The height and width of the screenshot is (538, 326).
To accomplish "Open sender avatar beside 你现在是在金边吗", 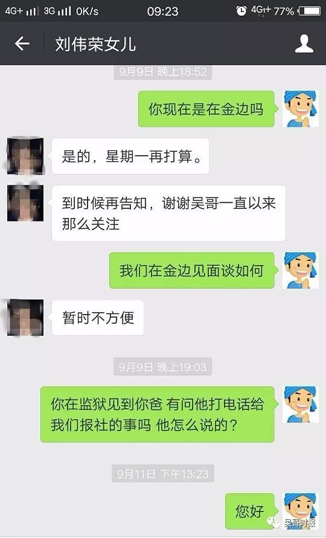I will coord(300,109).
